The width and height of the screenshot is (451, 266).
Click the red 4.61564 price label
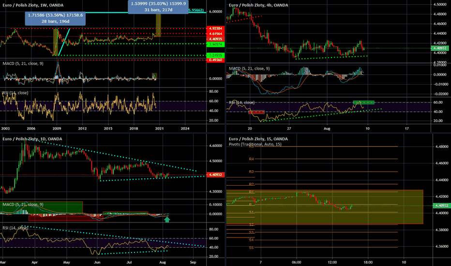click(x=215, y=34)
